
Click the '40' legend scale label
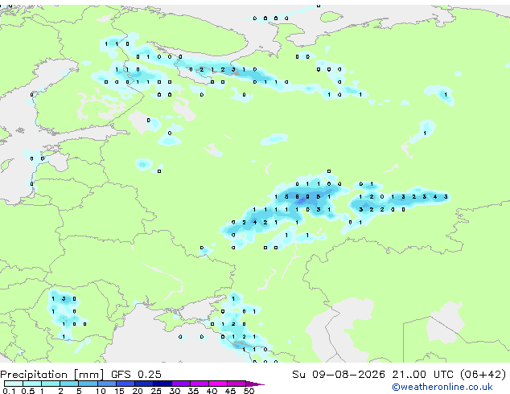click(212, 391)
